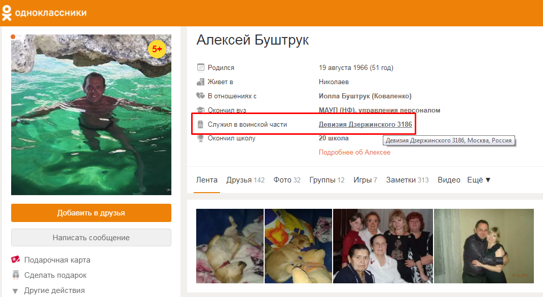
Task: Click the calendar icon beside Родился
Action: click(x=200, y=67)
